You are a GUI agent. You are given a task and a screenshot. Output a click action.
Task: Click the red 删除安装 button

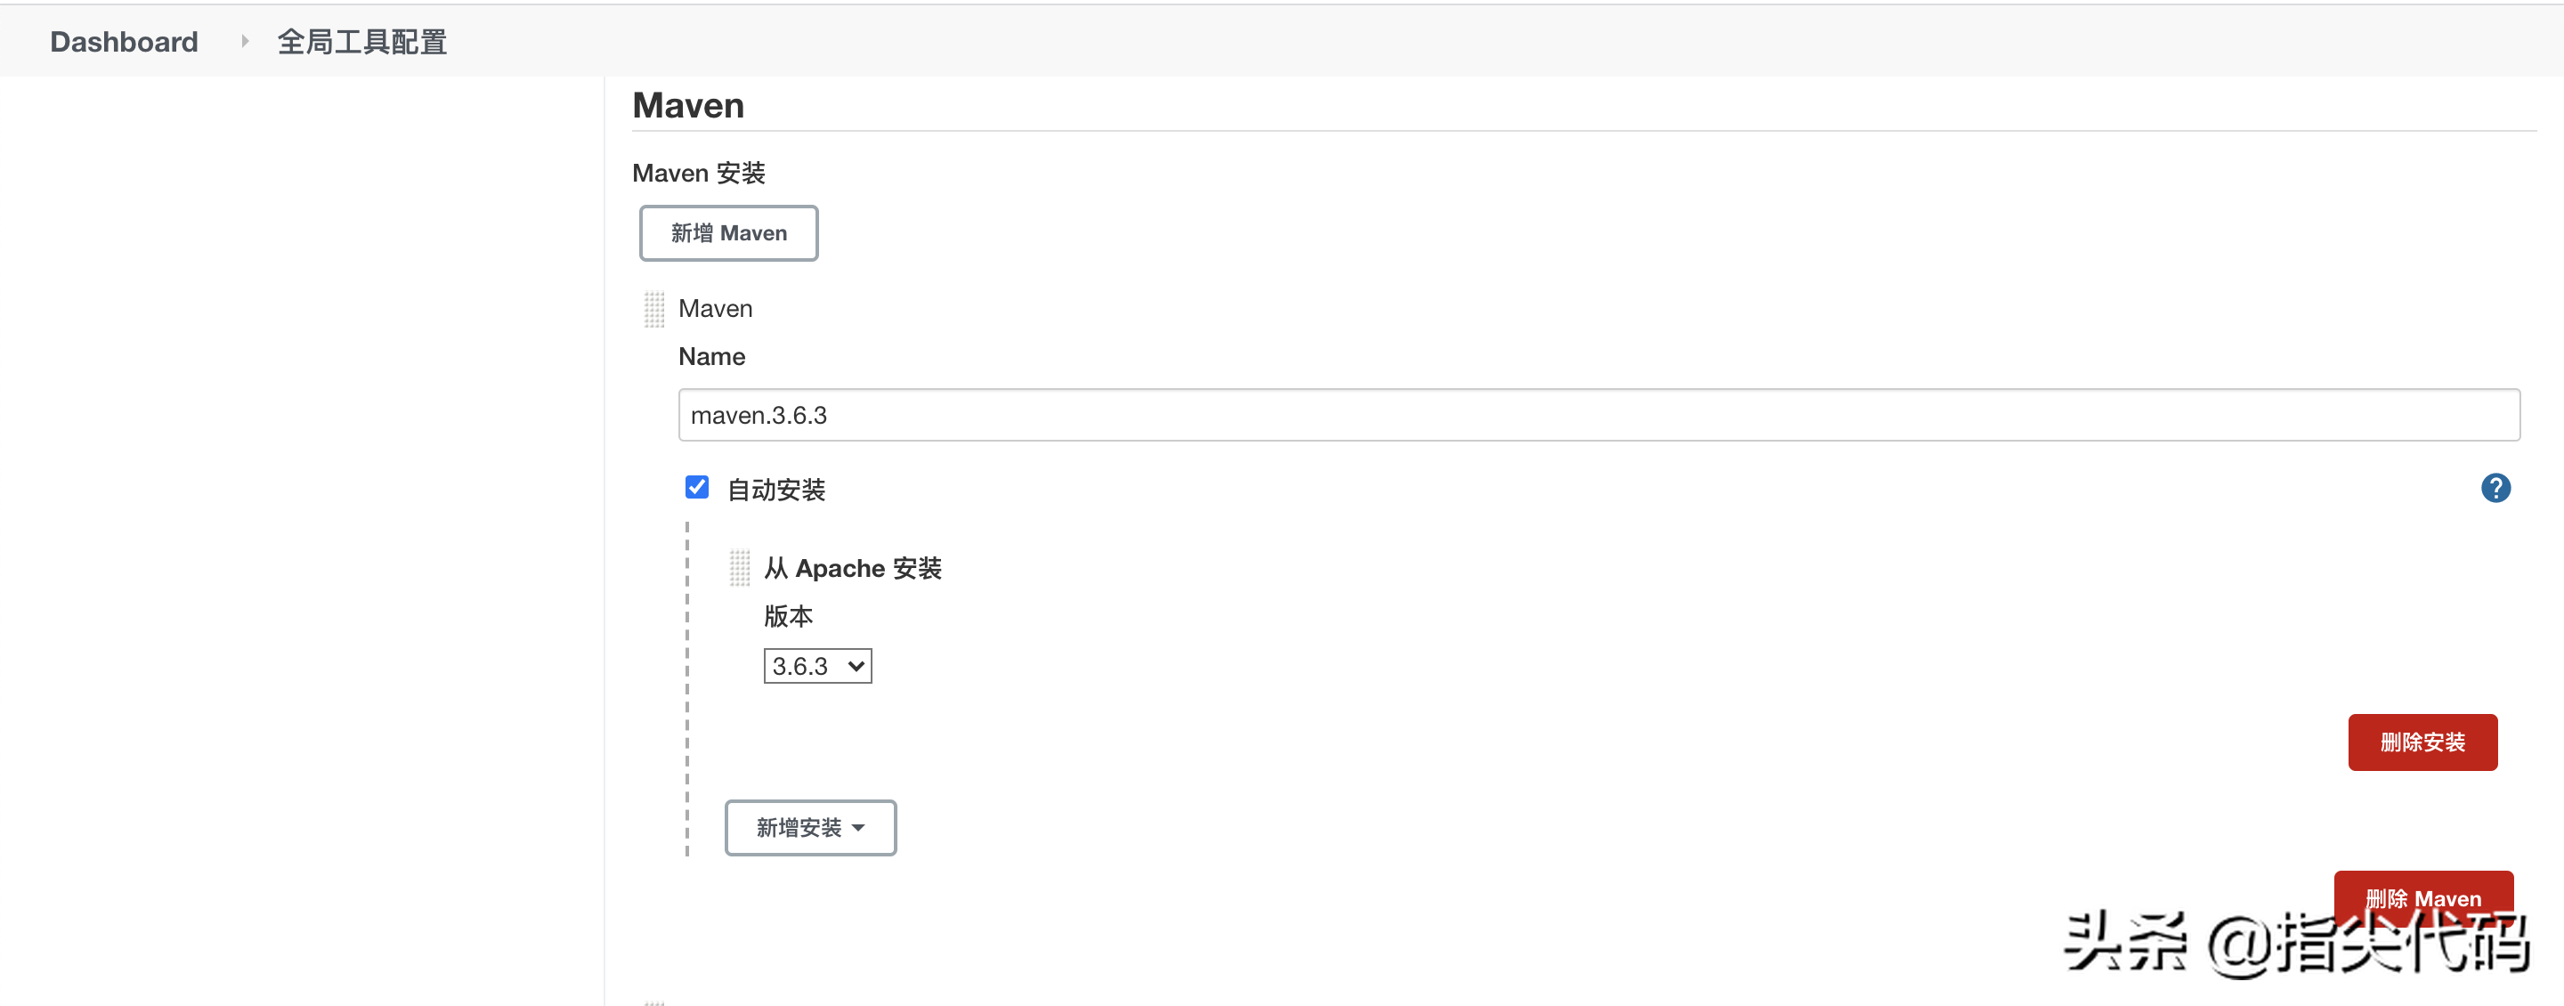(x=2422, y=742)
